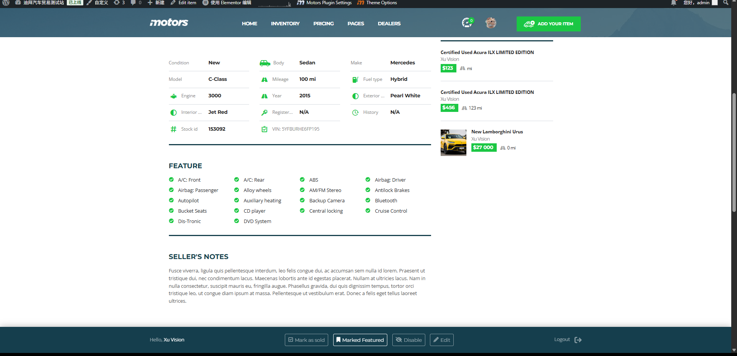Click the Xu Vision user name
This screenshot has width=737, height=356.
[174, 340]
